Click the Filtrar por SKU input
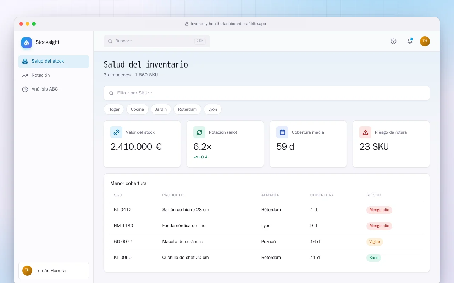454x283 pixels. pyautogui.click(x=267, y=93)
